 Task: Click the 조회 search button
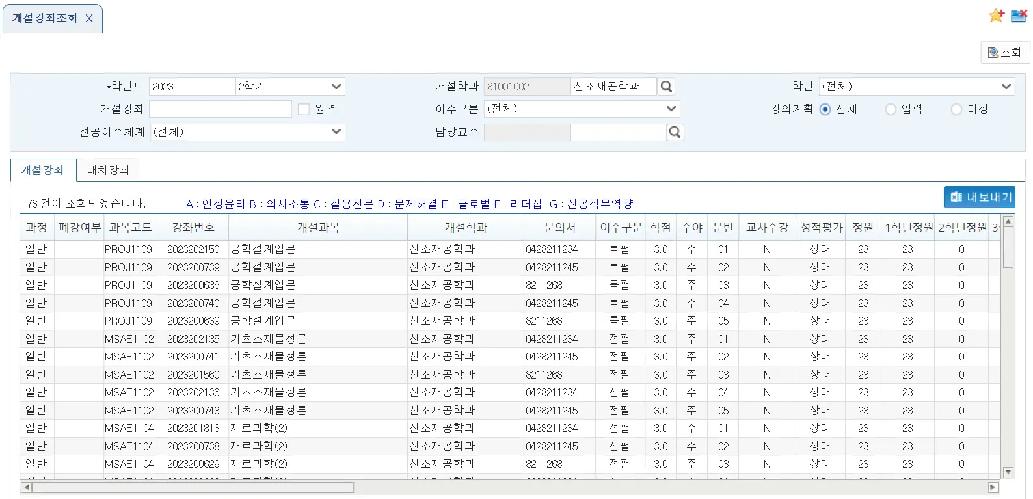pyautogui.click(x=1004, y=53)
